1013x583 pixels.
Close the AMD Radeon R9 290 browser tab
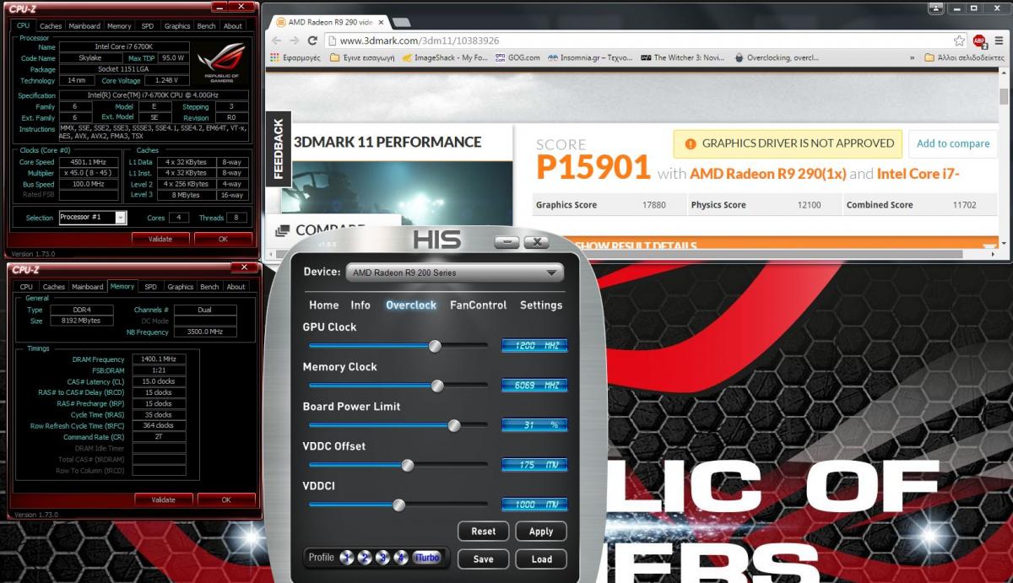pyautogui.click(x=381, y=21)
